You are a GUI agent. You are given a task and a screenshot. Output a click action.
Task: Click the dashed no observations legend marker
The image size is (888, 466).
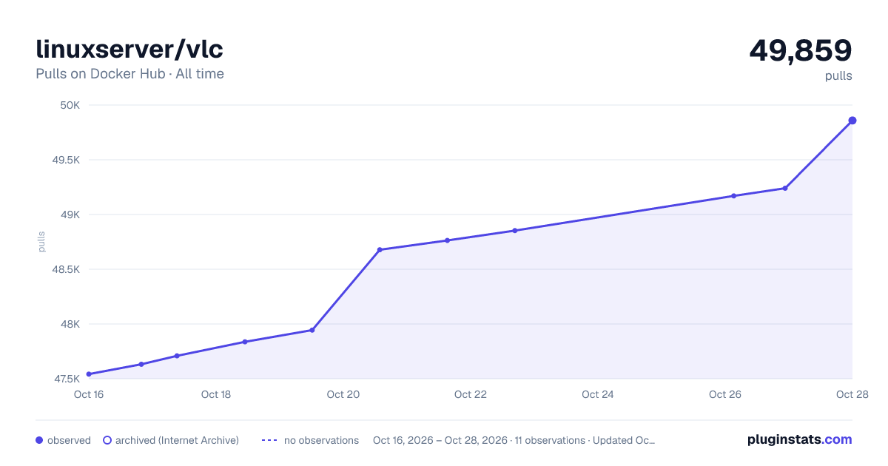click(269, 440)
